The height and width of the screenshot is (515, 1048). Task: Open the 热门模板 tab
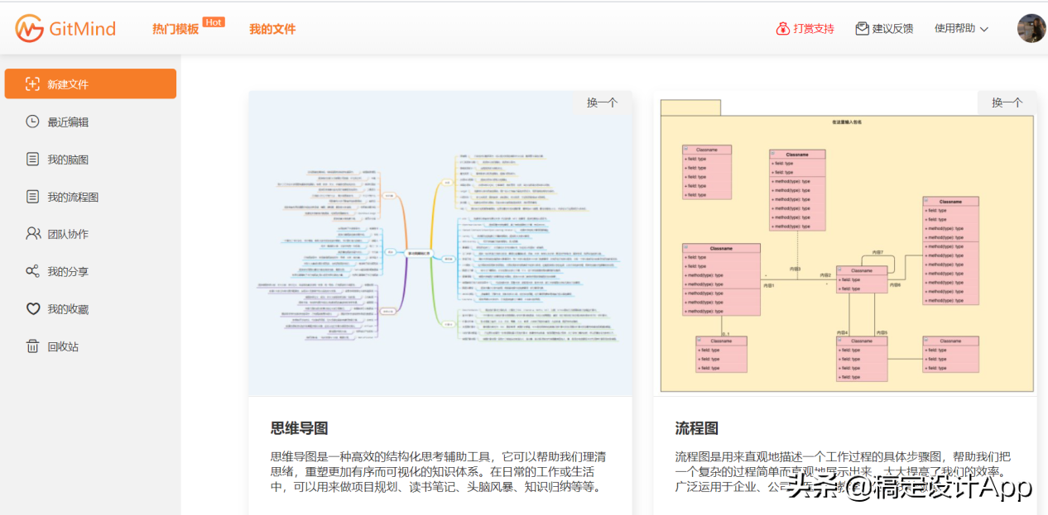point(175,29)
